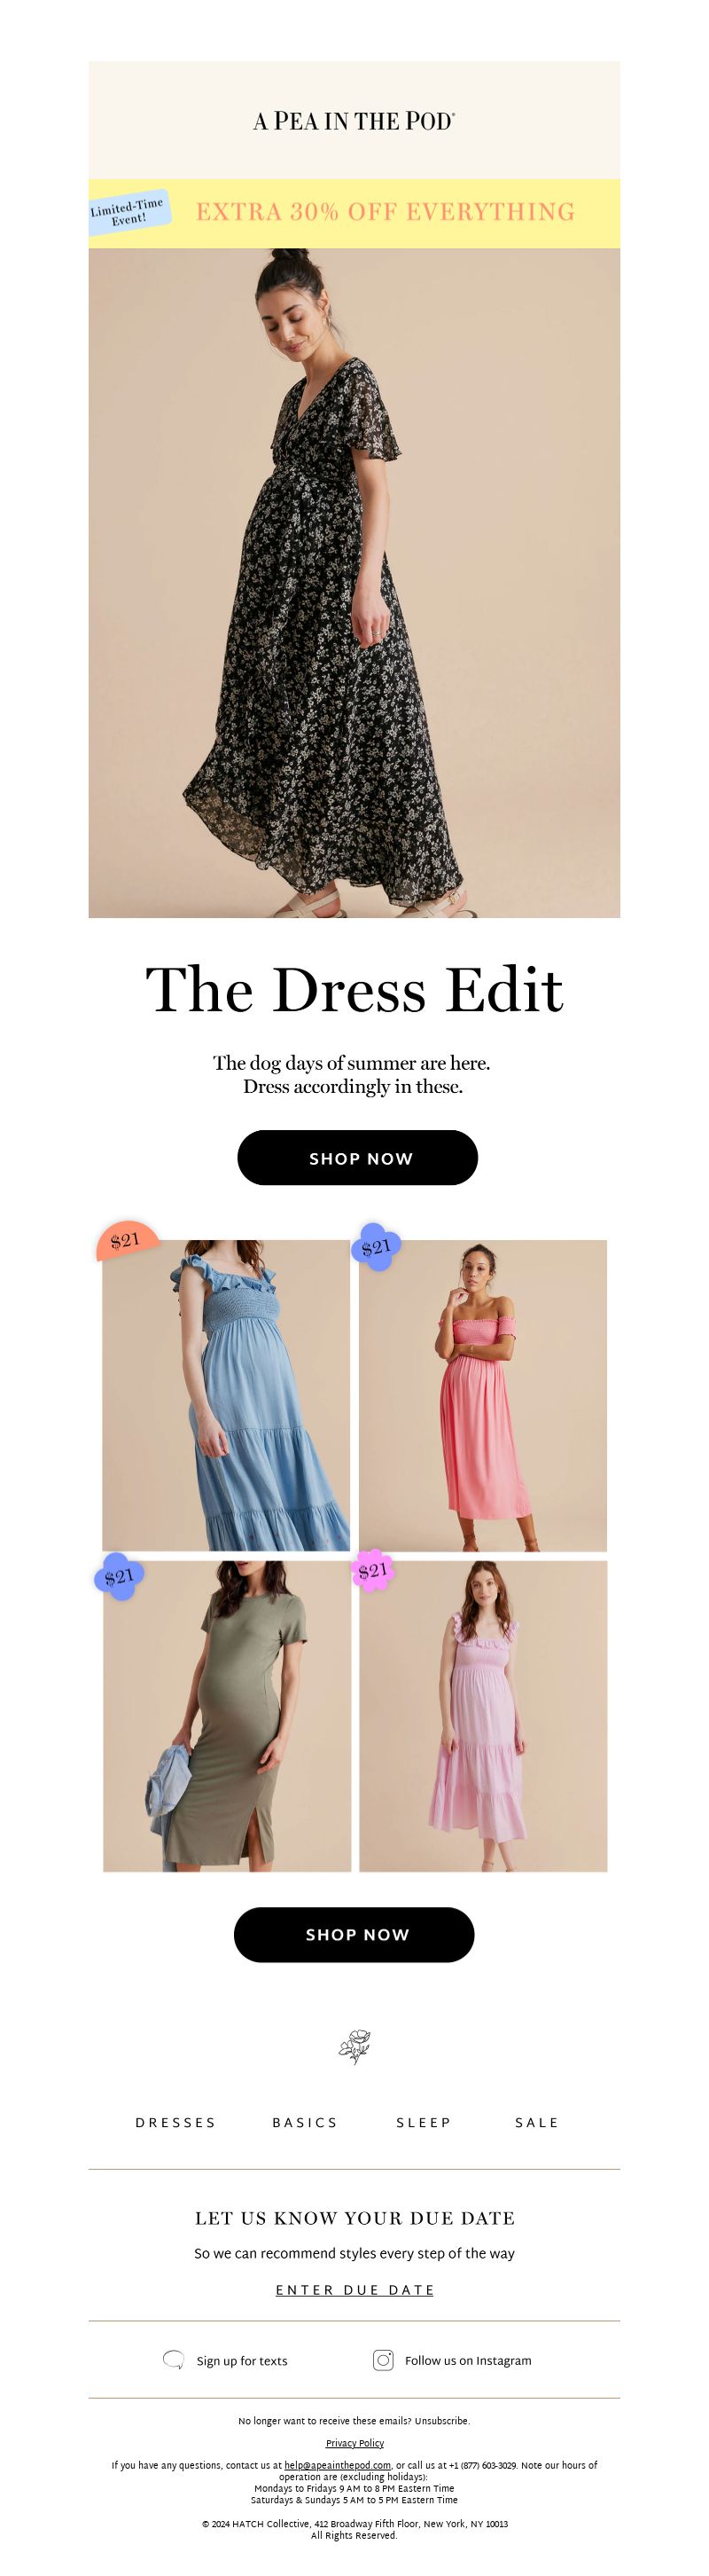The image size is (709, 2576).
Task: Open the Dresses menu link
Action: (x=175, y=2122)
